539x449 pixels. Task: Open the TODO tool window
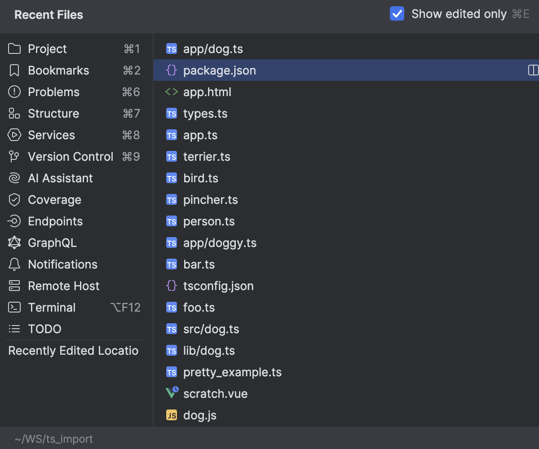[45, 329]
